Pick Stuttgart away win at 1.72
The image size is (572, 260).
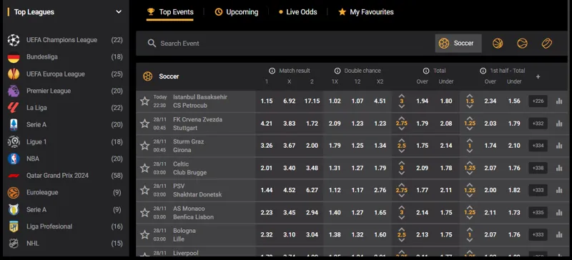pyautogui.click(x=312, y=124)
